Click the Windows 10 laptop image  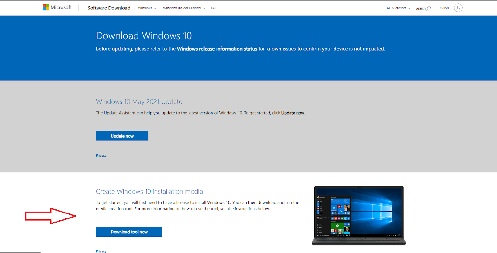point(359,215)
